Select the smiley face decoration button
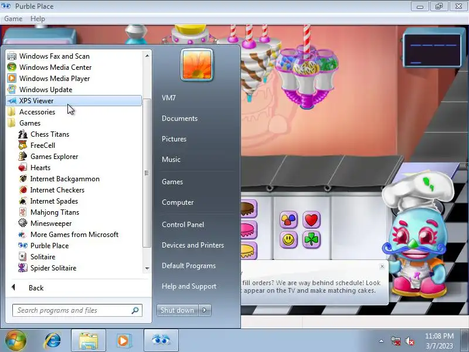Viewport: 469px width, 352px height. pos(288,239)
